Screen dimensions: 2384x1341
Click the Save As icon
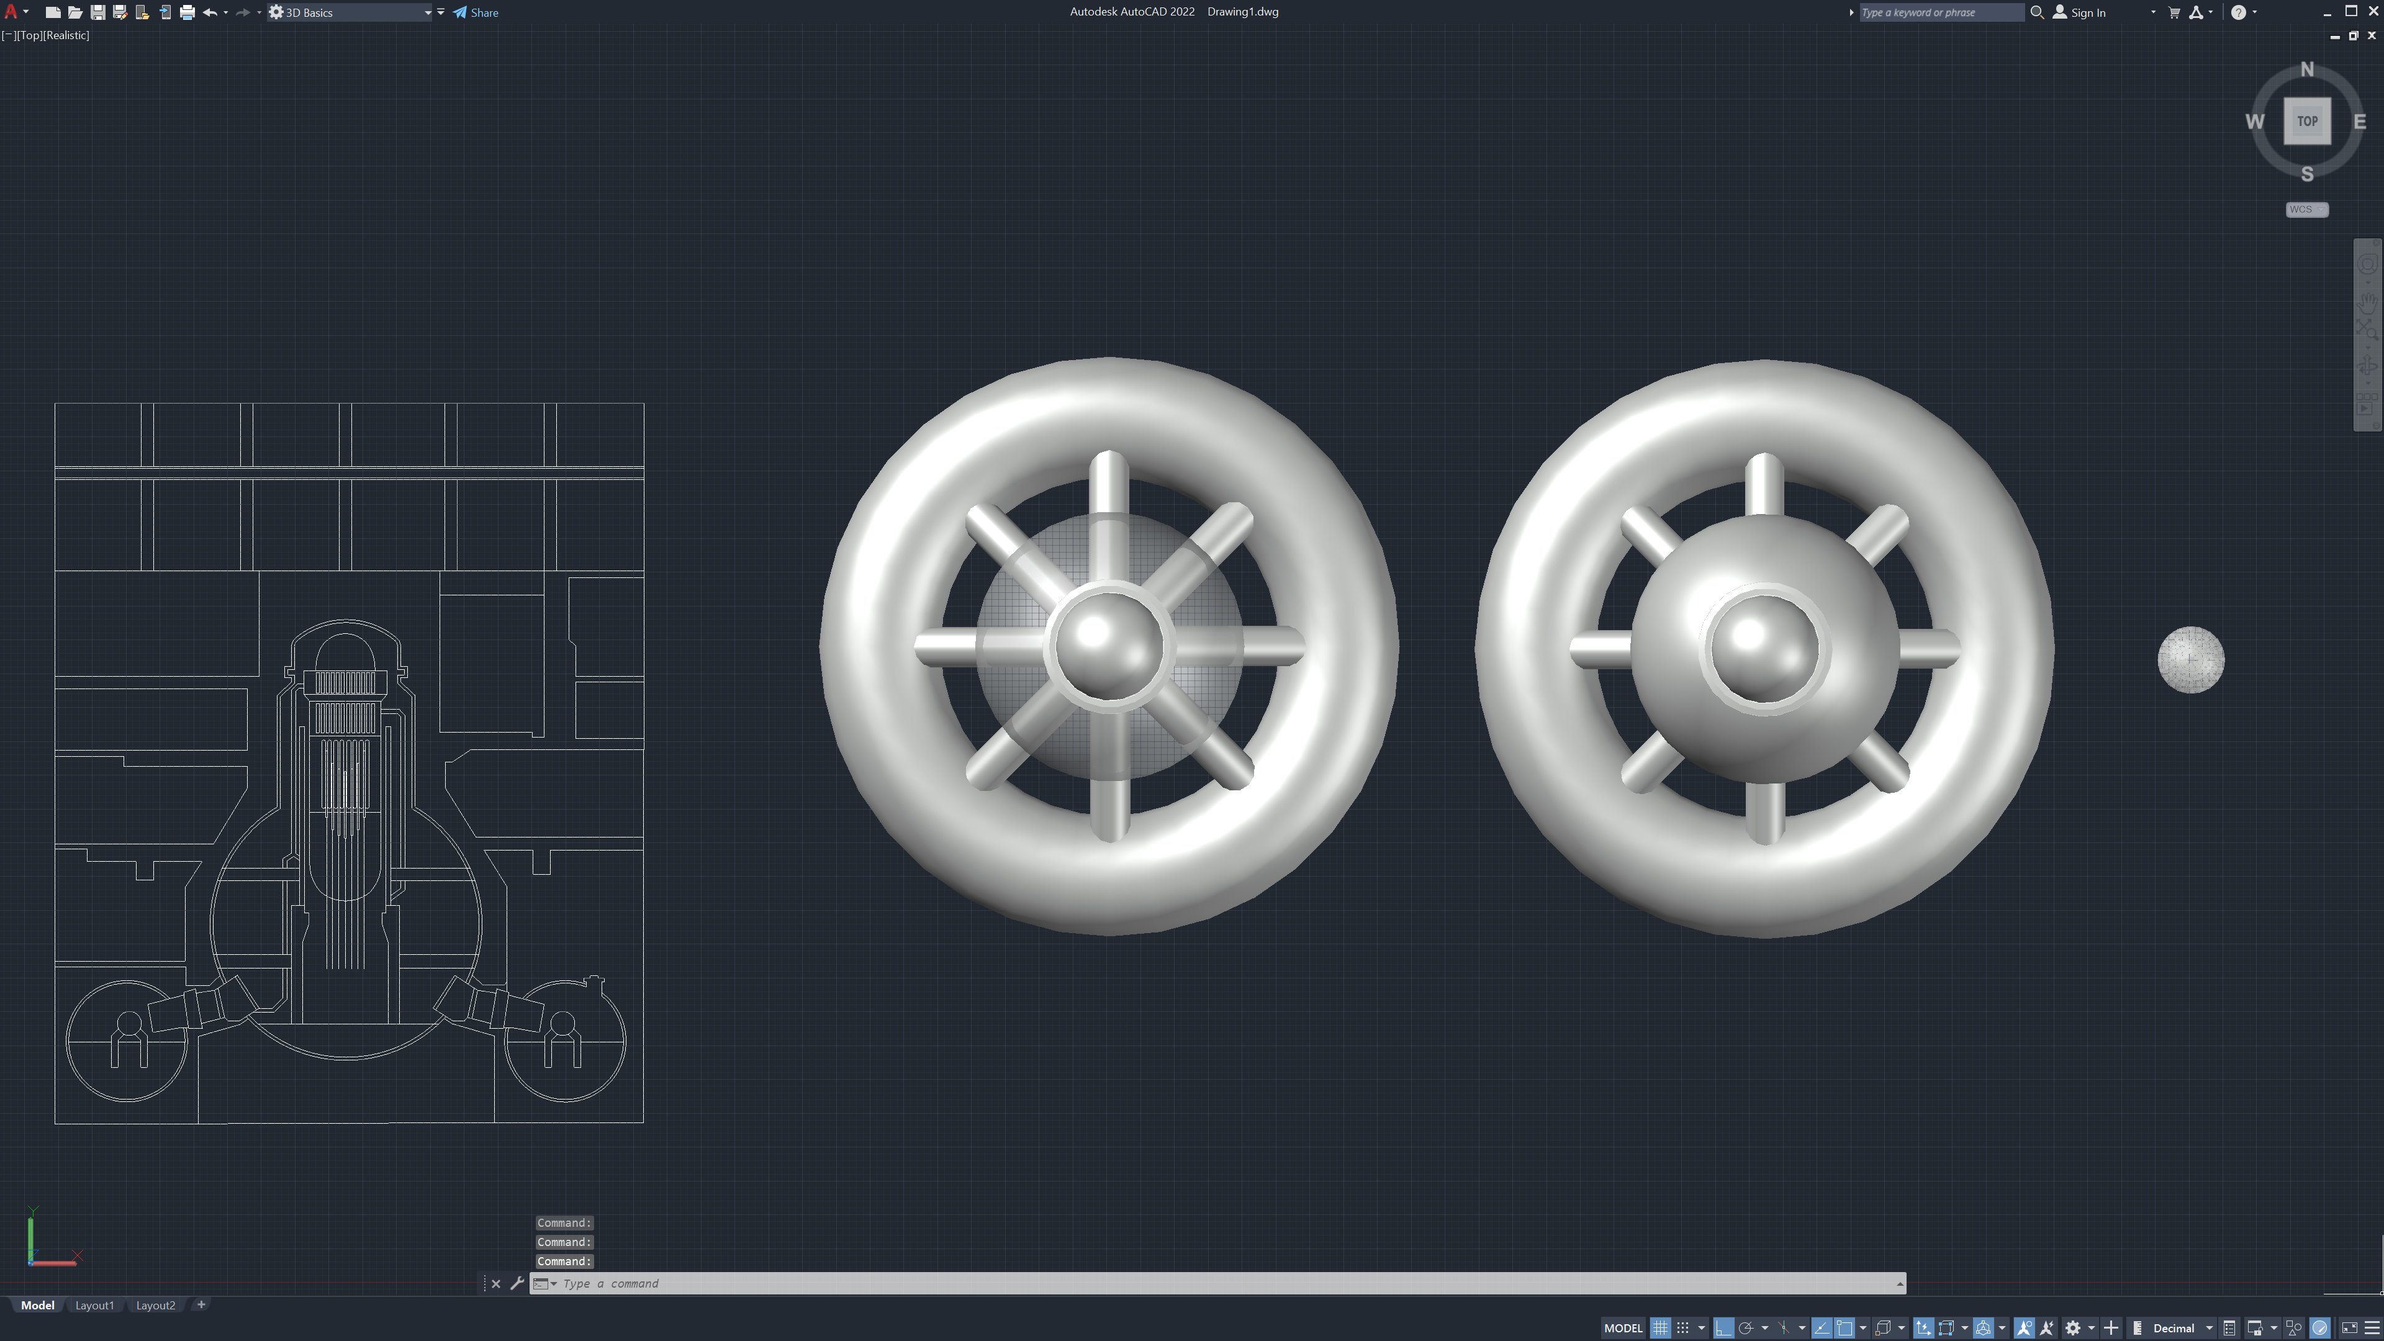[119, 13]
